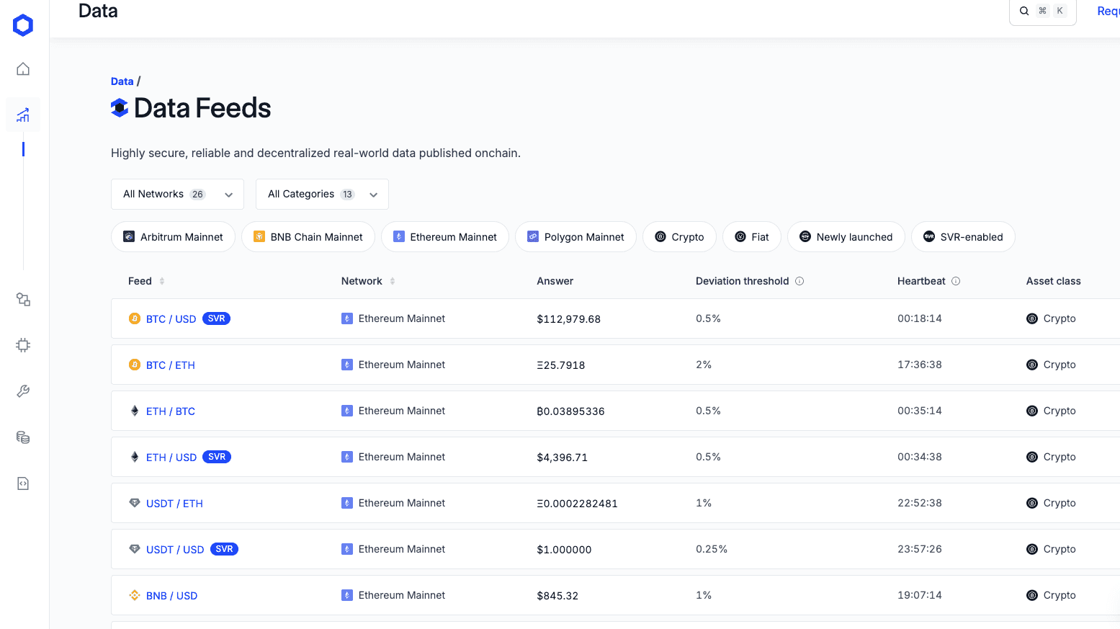Open the coins stack sidebar icon

[x=23, y=437]
